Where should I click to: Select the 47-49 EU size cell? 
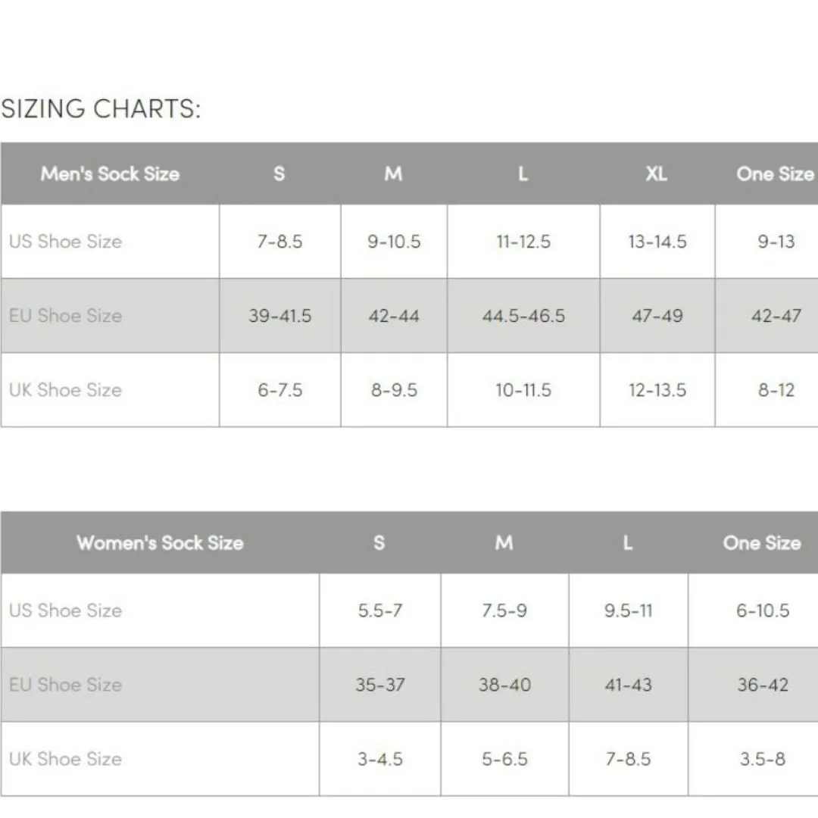(657, 316)
